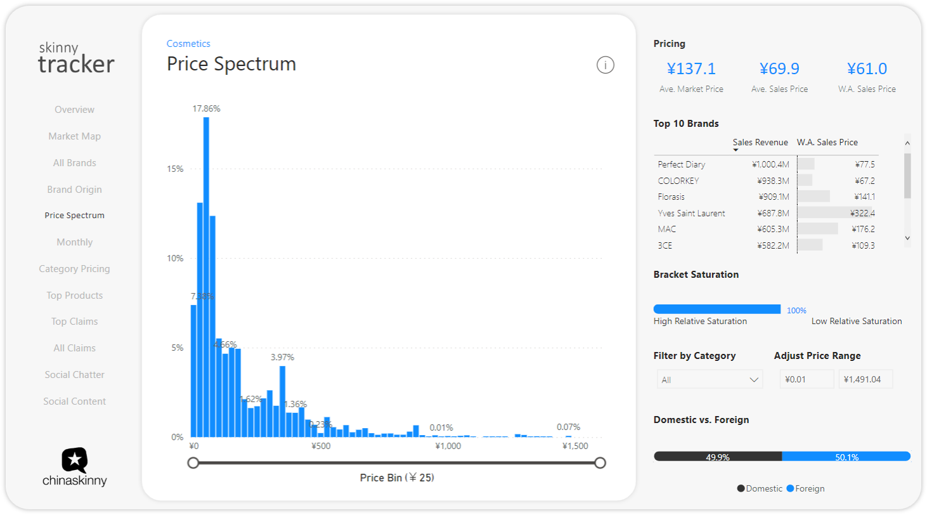Image resolution: width=927 pixels, height=515 pixels.
Task: Click the ¥322.4 W.A. price cell
Action: point(862,213)
